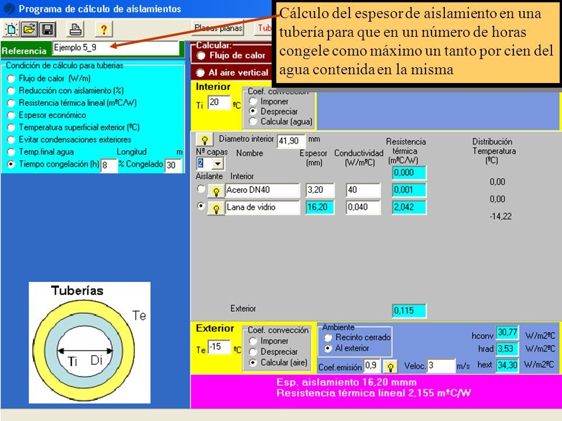Select Reducción con aislamiento (%) option
This screenshot has height=421, width=562.
(11, 91)
